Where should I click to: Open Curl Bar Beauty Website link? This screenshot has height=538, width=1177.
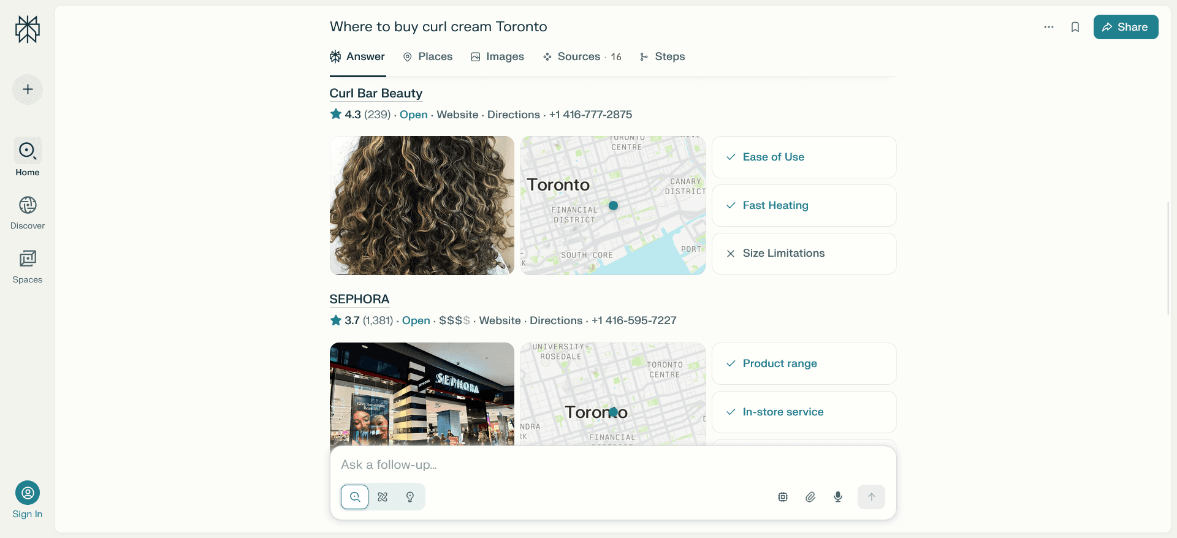(x=457, y=115)
